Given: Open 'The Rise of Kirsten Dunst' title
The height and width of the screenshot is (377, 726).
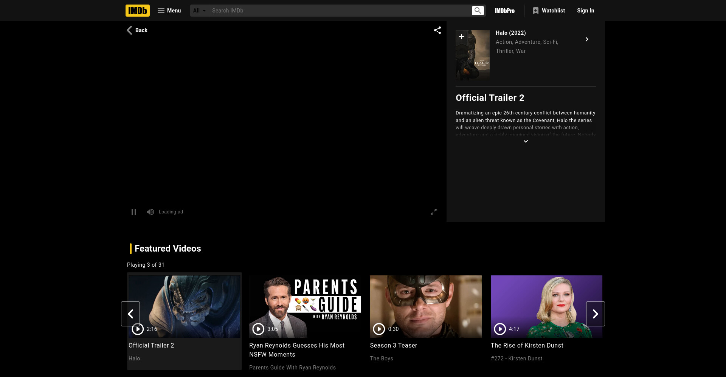Looking at the screenshot, I should point(527,345).
